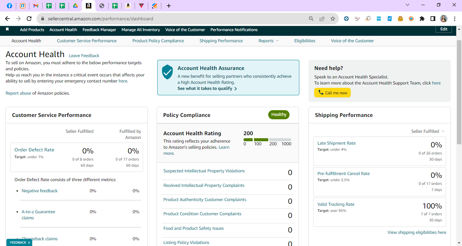Image resolution: width=462 pixels, height=246 pixels.
Task: Click the shield checkmark Account Health Assurance icon
Action: click(x=167, y=72)
